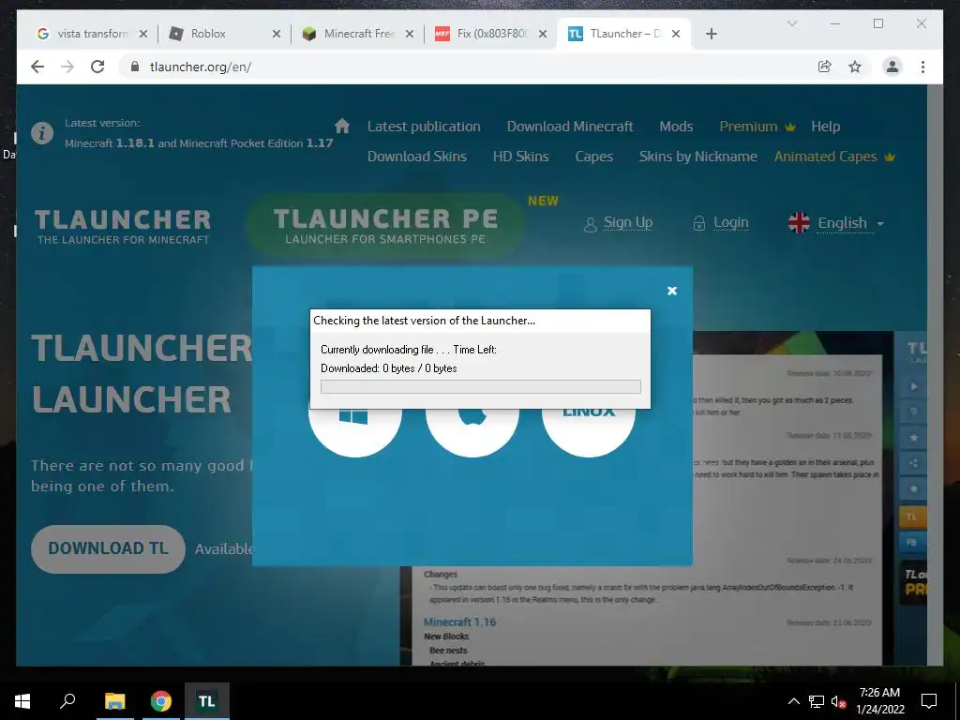Show hidden system tray icons
This screenshot has height=720, width=960.
pyautogui.click(x=793, y=701)
